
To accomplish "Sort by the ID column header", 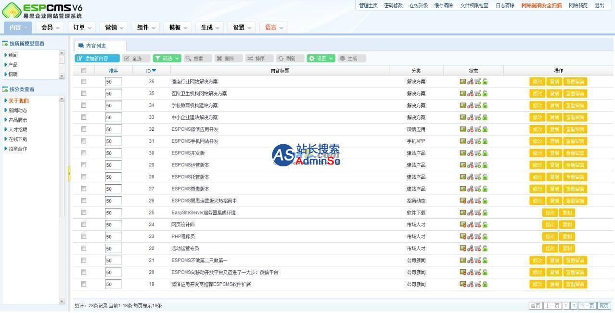I will pos(151,71).
